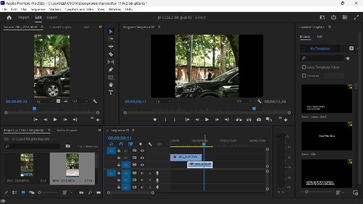Toggle track output eye for V1
This screenshot has height=204, width=363.
pyautogui.click(x=143, y=165)
